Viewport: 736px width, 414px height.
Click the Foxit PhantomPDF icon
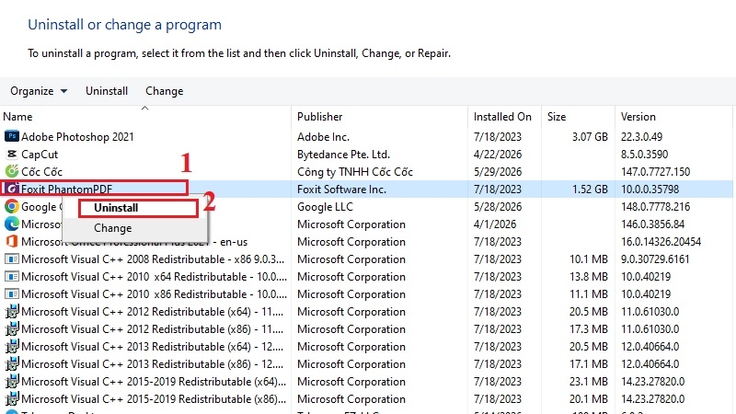tap(12, 189)
